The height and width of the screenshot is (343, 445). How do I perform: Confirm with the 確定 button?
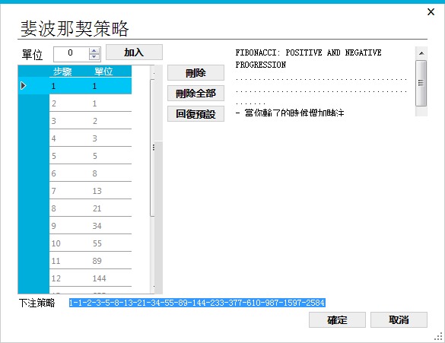click(x=337, y=319)
